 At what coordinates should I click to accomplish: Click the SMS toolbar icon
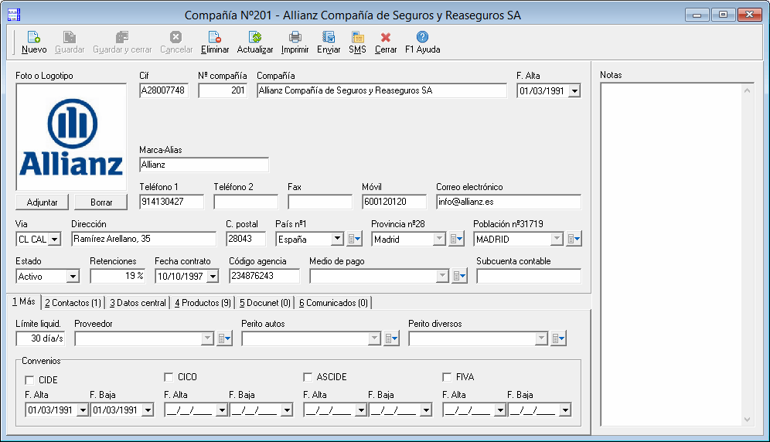tap(357, 37)
